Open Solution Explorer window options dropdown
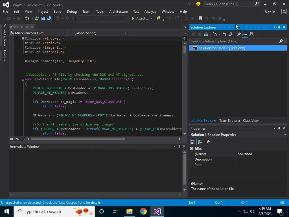Viewport: 289px width, 217px height. [x=274, y=27]
